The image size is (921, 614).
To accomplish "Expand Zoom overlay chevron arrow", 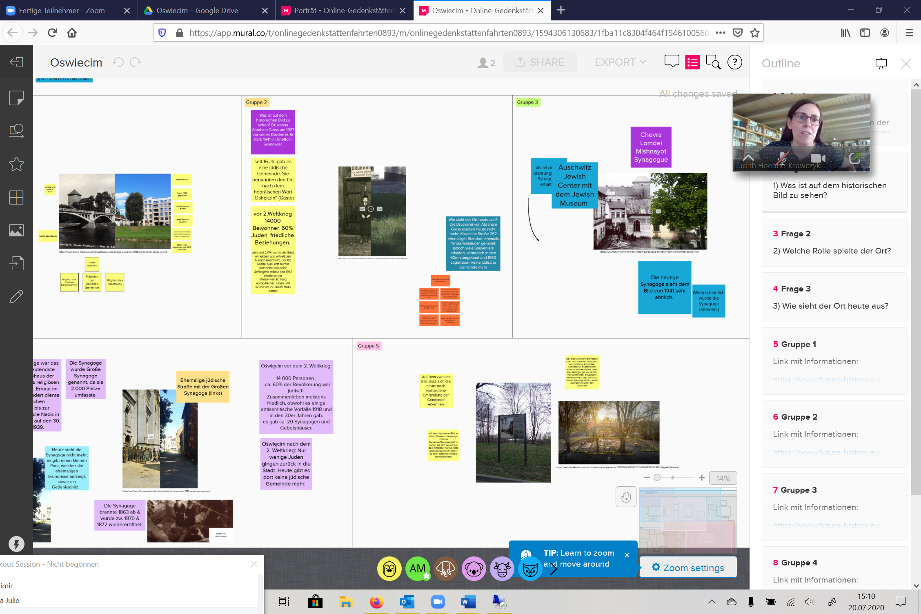I will click(748, 158).
